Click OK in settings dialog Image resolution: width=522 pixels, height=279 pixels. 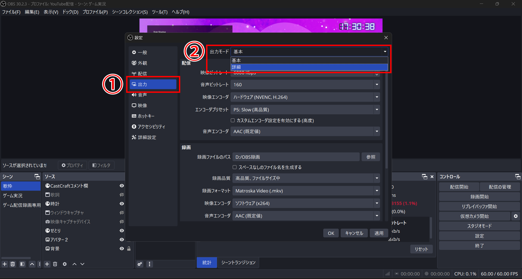(x=331, y=233)
